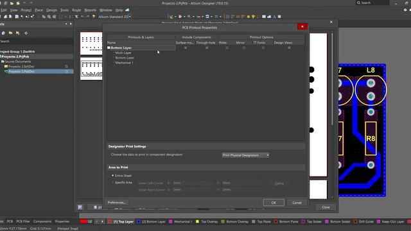Open the View menu
Viewport: 411px width, 231px height.
[13, 10]
